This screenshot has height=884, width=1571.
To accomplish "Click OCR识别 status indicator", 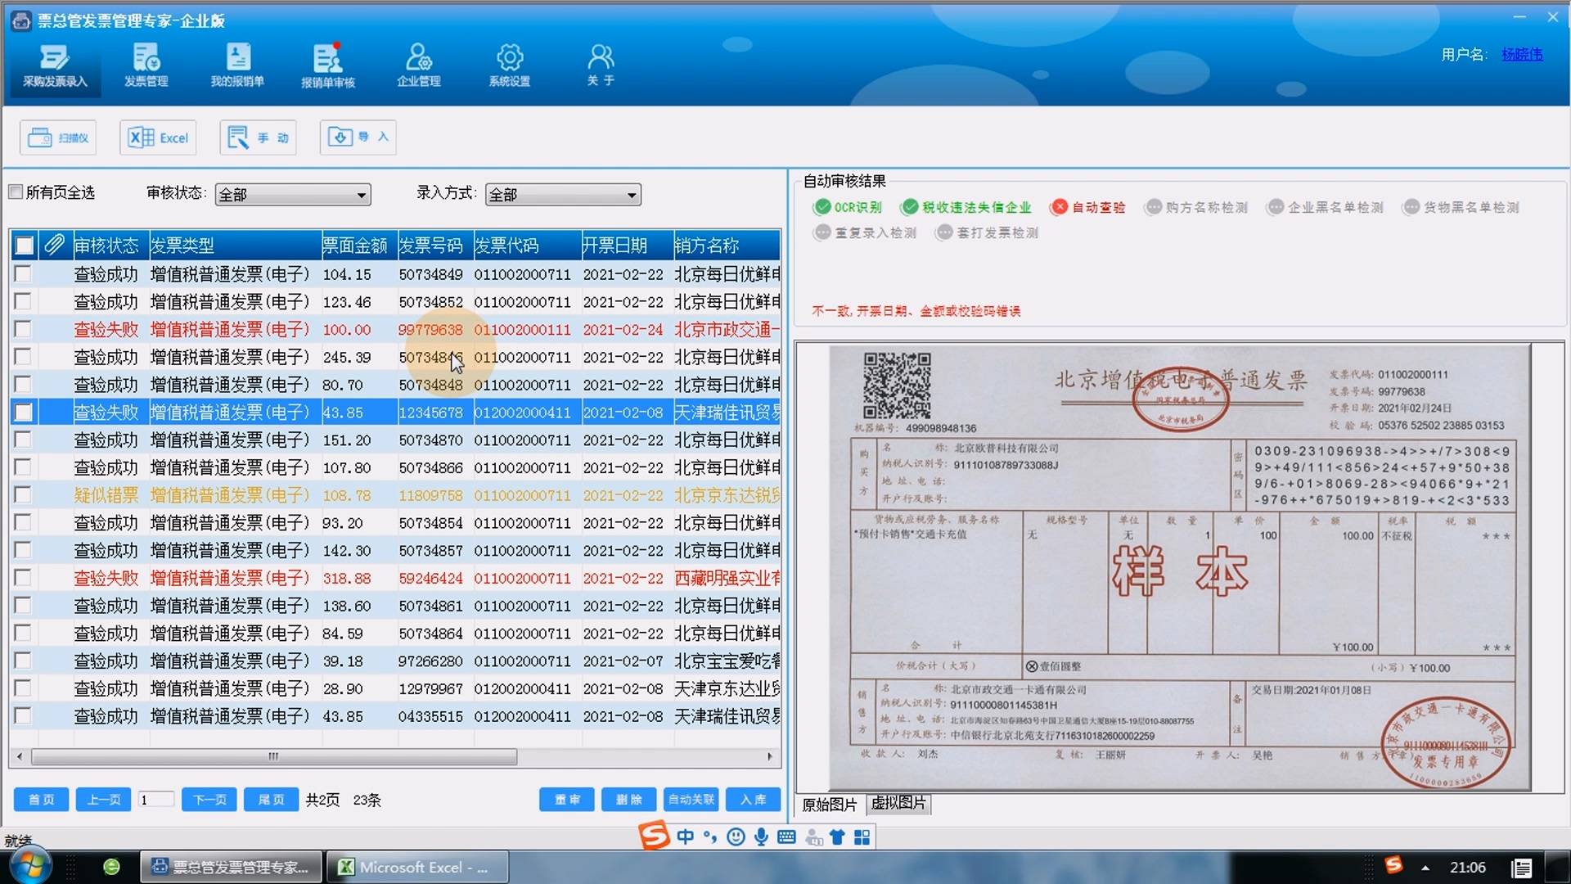I will click(x=849, y=207).
